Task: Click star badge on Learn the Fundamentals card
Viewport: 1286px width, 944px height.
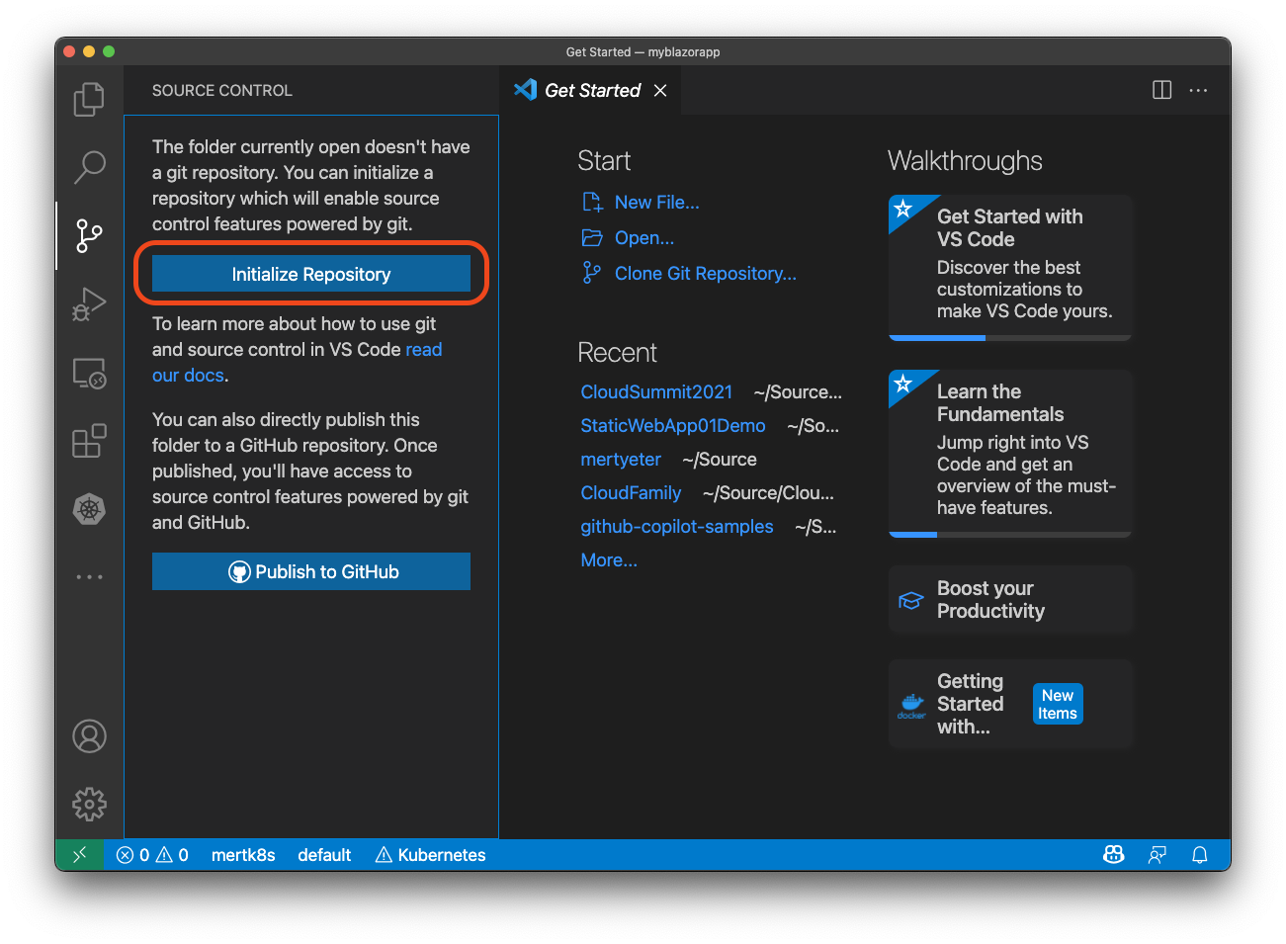Action: coord(902,384)
